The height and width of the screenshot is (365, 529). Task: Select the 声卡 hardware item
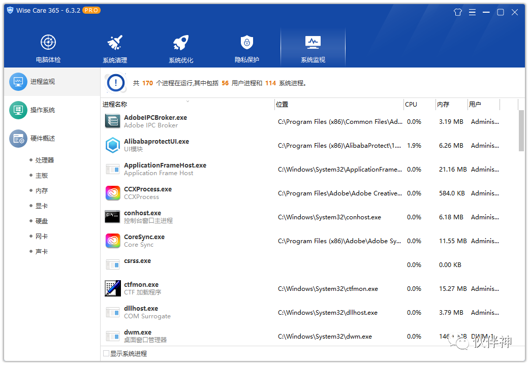pos(42,251)
